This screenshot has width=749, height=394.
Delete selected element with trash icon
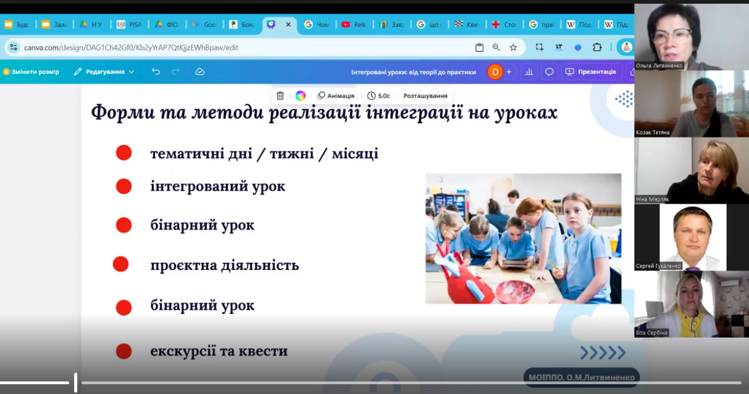280,96
